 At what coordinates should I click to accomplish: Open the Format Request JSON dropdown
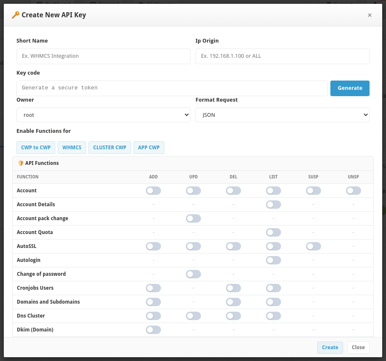tap(282, 115)
